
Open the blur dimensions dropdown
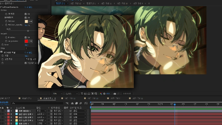tap(31, 59)
